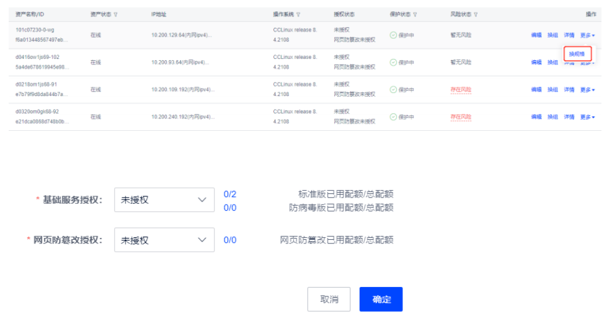
Task: Click 编辑 for asset d0320om0gk68-92
Action: [536, 117]
